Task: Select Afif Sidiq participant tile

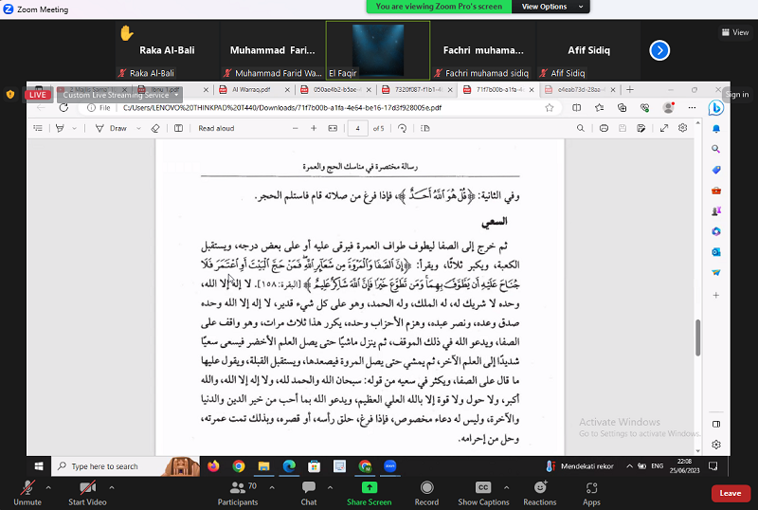Action: [588, 50]
